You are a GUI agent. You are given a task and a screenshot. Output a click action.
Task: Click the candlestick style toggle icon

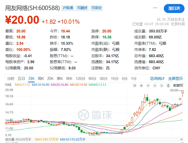[168, 86]
